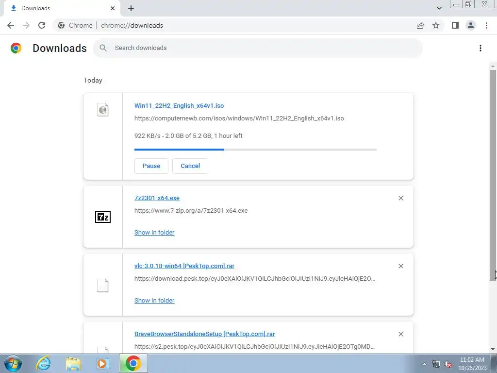Viewport: 497px width, 373px height.
Task: Click the Search downloads field
Action: pos(258,48)
